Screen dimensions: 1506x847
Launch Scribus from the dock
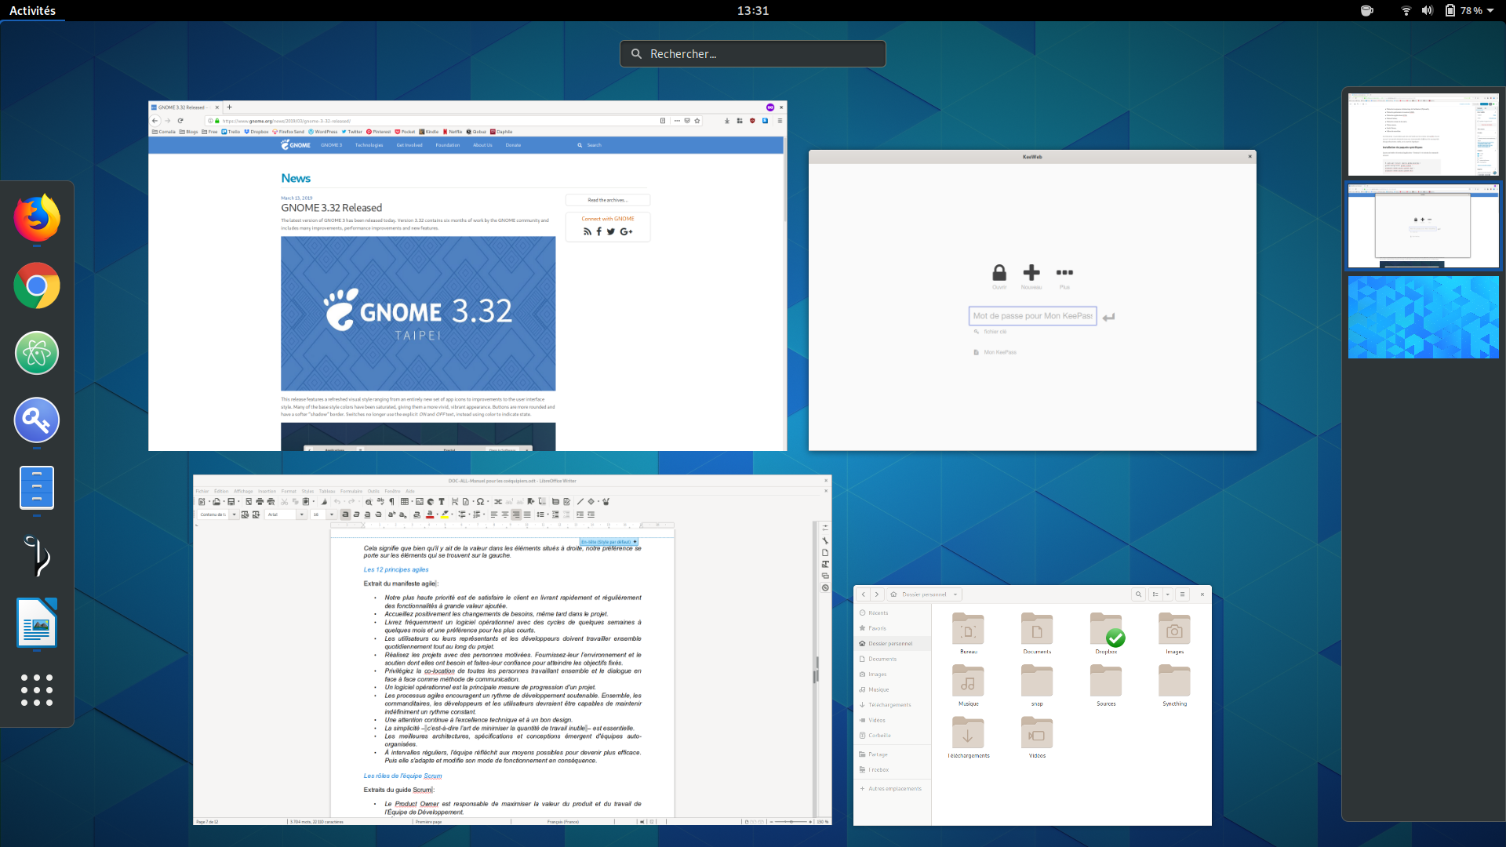tap(37, 555)
